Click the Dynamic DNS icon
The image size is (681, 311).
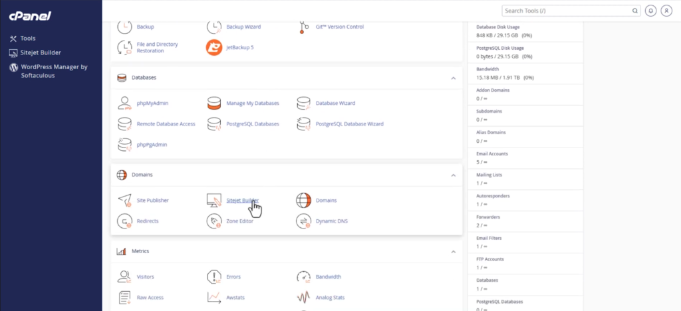pos(303,221)
